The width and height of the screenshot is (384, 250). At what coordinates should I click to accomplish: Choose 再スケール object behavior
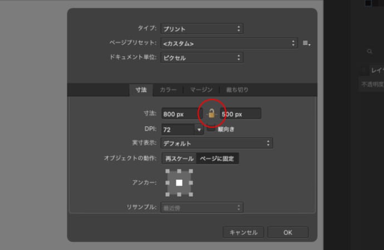[179, 158]
